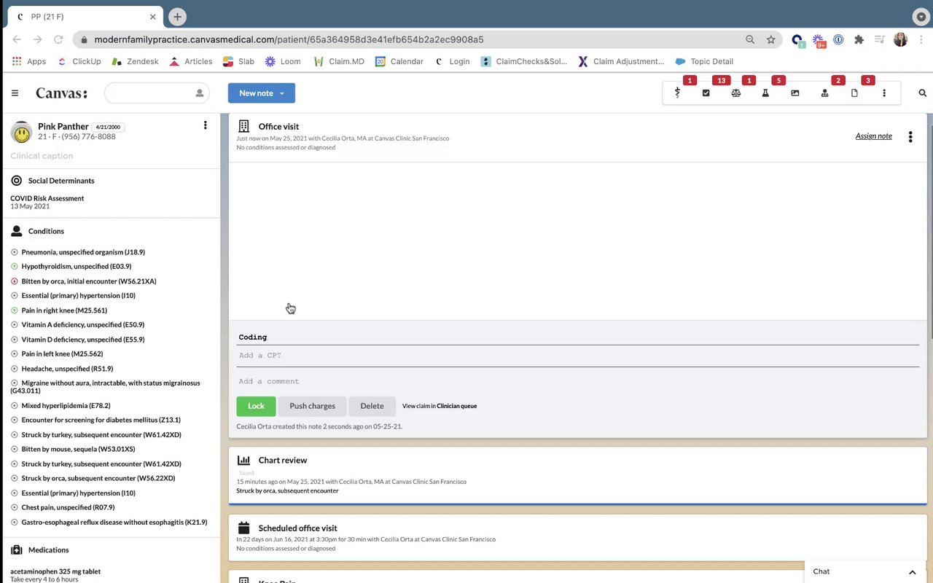The image size is (933, 583).
Task: Open the lab flask icon with badge 5
Action: [765, 93]
